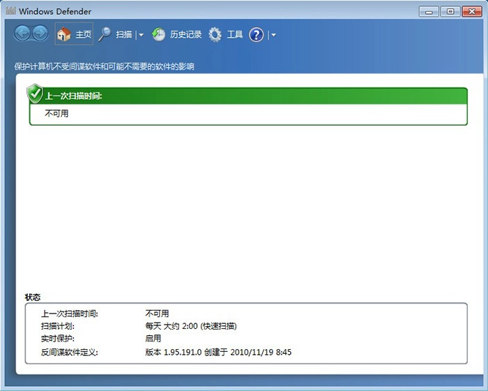Expand the help options dropdown arrow
The image size is (488, 391).
(273, 35)
